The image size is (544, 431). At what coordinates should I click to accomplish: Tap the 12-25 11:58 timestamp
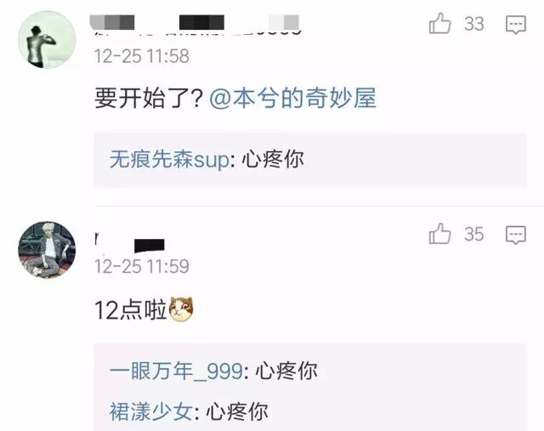pos(142,56)
